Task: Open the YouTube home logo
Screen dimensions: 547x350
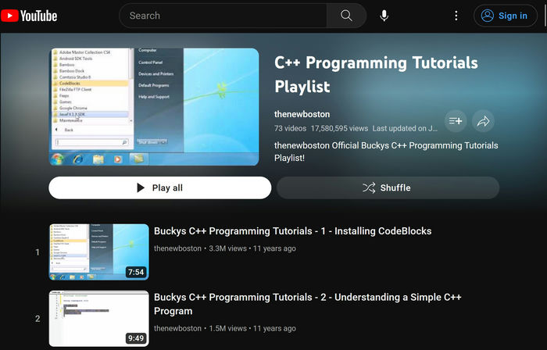Action: tap(29, 16)
